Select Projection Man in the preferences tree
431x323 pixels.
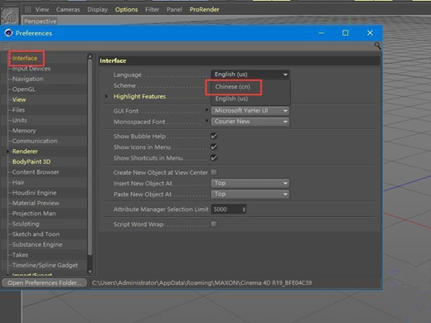(x=34, y=214)
